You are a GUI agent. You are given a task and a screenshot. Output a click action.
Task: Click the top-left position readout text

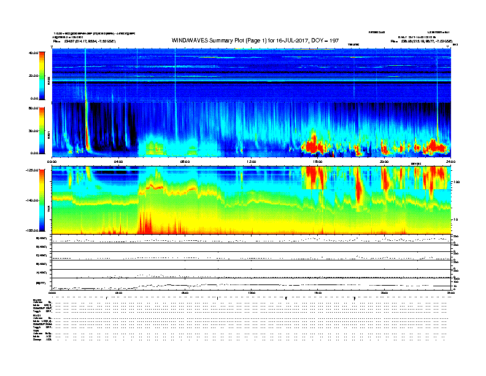point(84,41)
